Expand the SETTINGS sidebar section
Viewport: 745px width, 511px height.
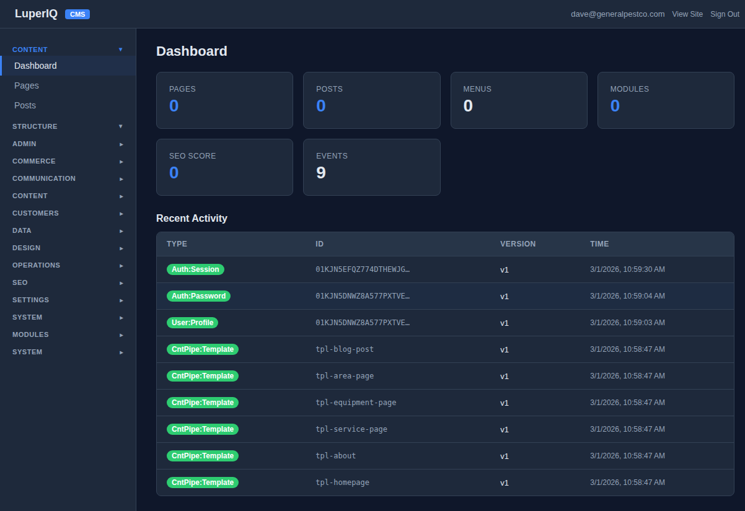coord(67,300)
